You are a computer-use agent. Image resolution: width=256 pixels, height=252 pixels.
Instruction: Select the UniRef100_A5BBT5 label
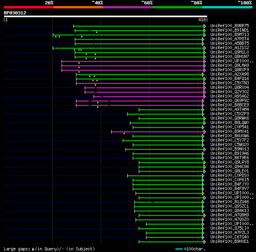(230, 44)
